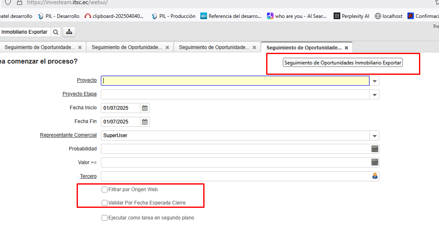Open the menu tree icon button
The height and width of the screenshot is (244, 439).
(x=69, y=32)
